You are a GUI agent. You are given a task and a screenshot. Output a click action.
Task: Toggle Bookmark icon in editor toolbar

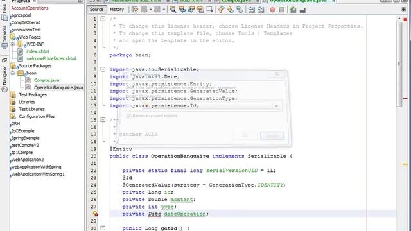tap(240, 10)
